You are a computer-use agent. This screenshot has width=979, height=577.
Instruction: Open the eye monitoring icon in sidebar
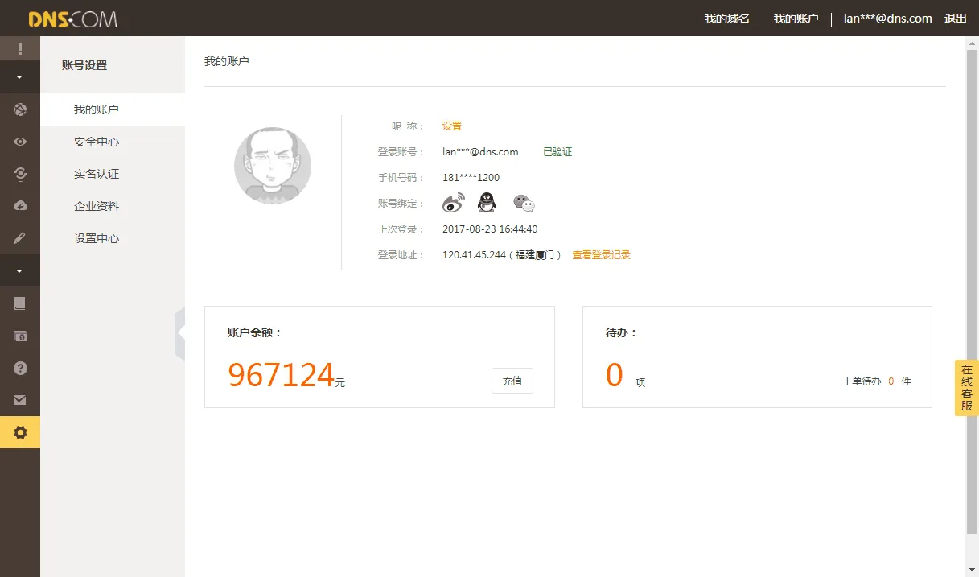20,142
